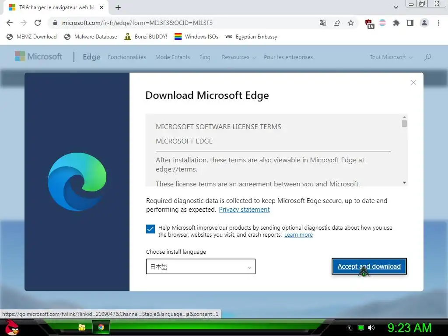
Task: Bookmark this page with the star
Action: [x=351, y=23]
